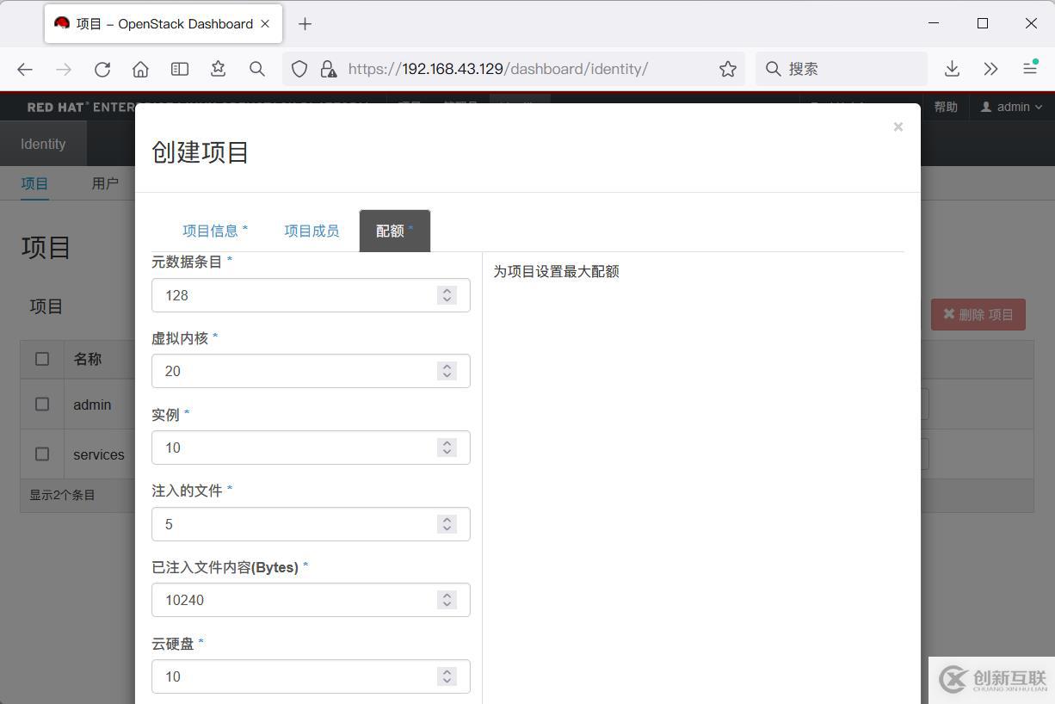Open the Firefox application menu icon
The width and height of the screenshot is (1055, 704).
(1029, 69)
